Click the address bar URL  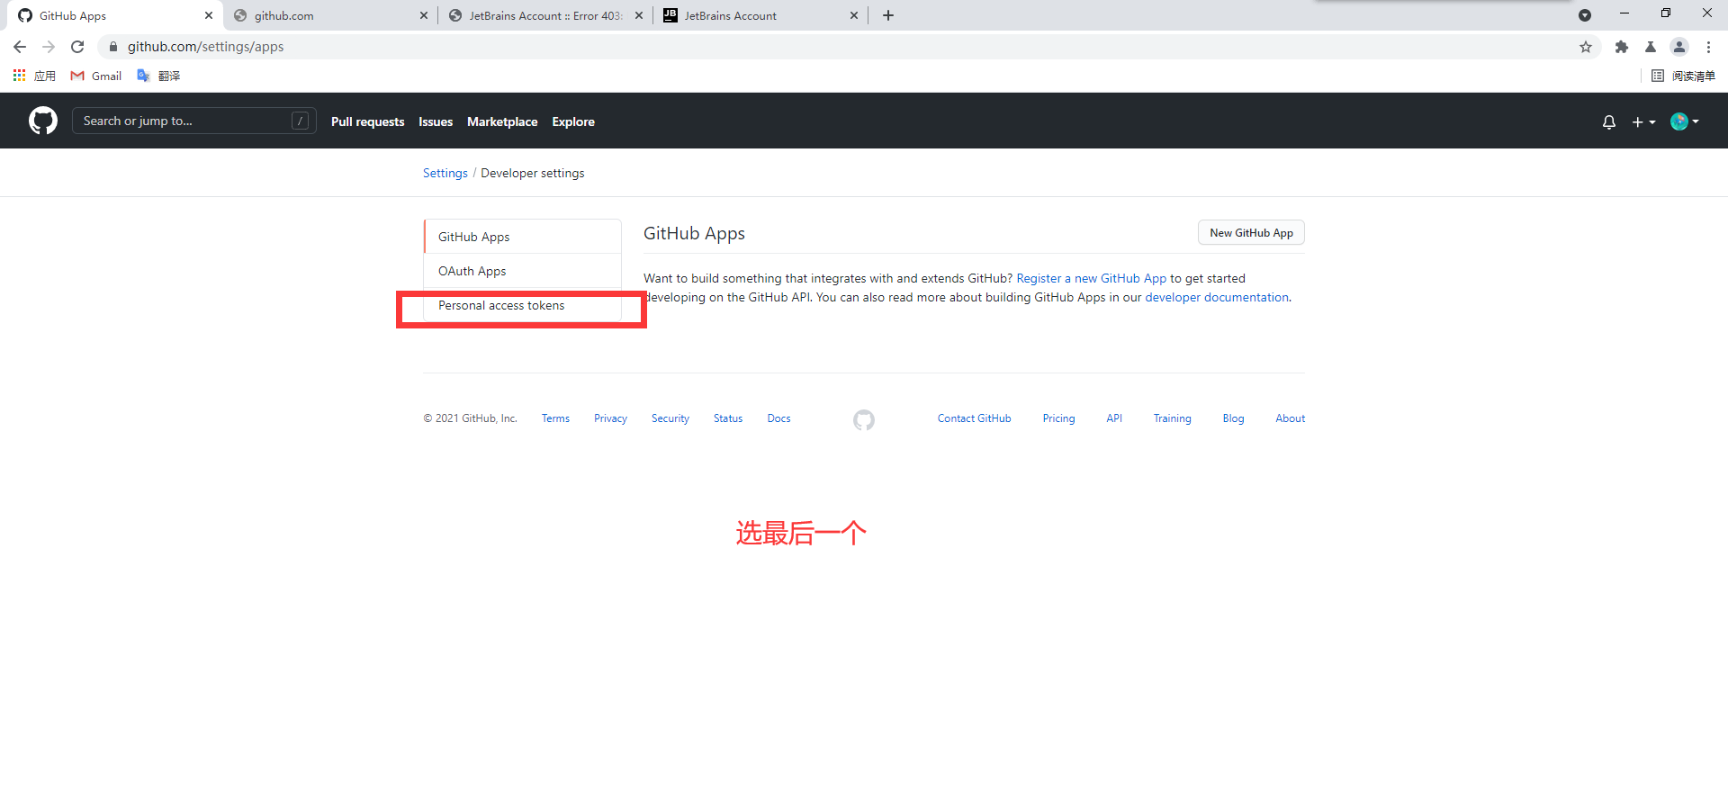(205, 47)
